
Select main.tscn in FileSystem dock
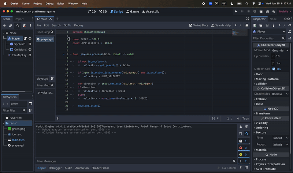click(x=18, y=140)
